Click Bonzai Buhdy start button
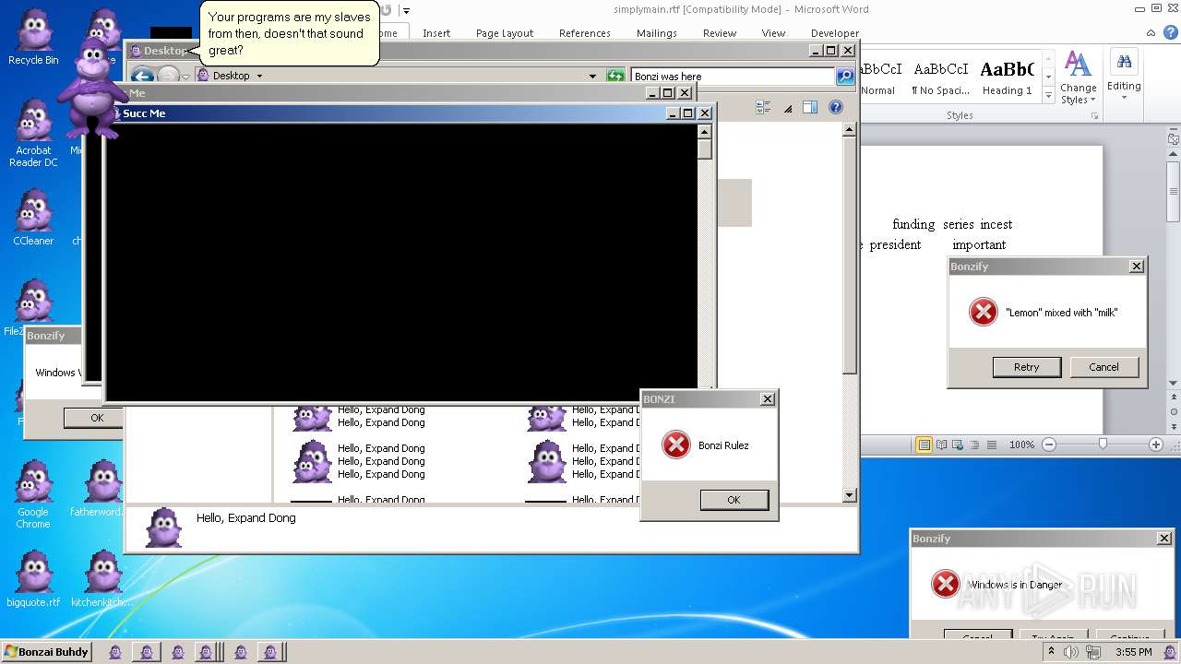The width and height of the screenshot is (1181, 664). point(46,652)
